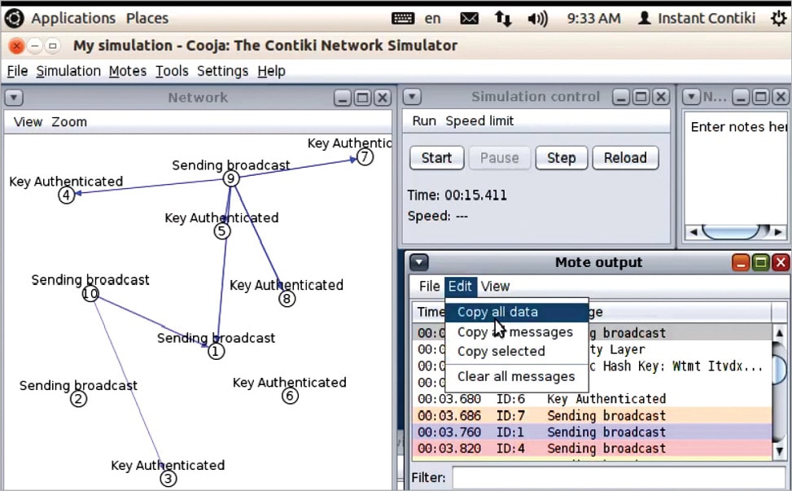Open Network panel dropdown arrow
Viewport: 792px width, 491px height.
click(14, 98)
